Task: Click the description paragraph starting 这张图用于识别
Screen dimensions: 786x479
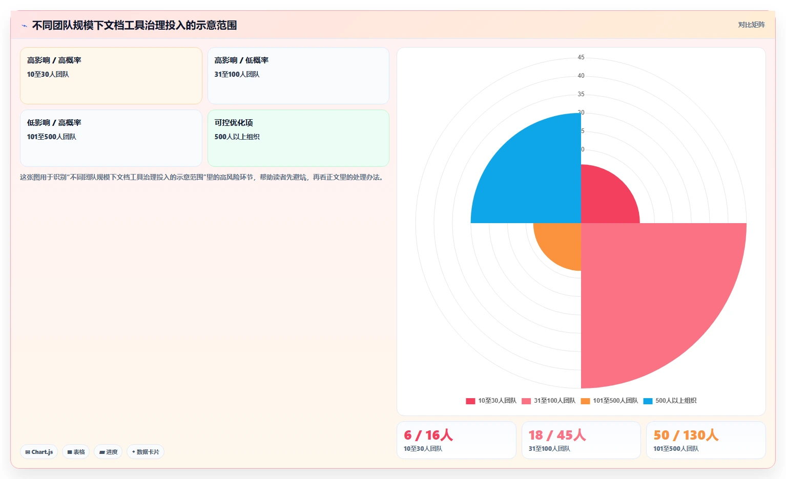Action: tap(203, 177)
